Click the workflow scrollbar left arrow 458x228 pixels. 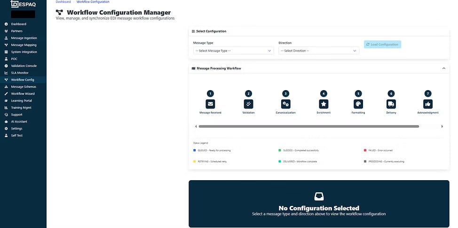[196, 127]
